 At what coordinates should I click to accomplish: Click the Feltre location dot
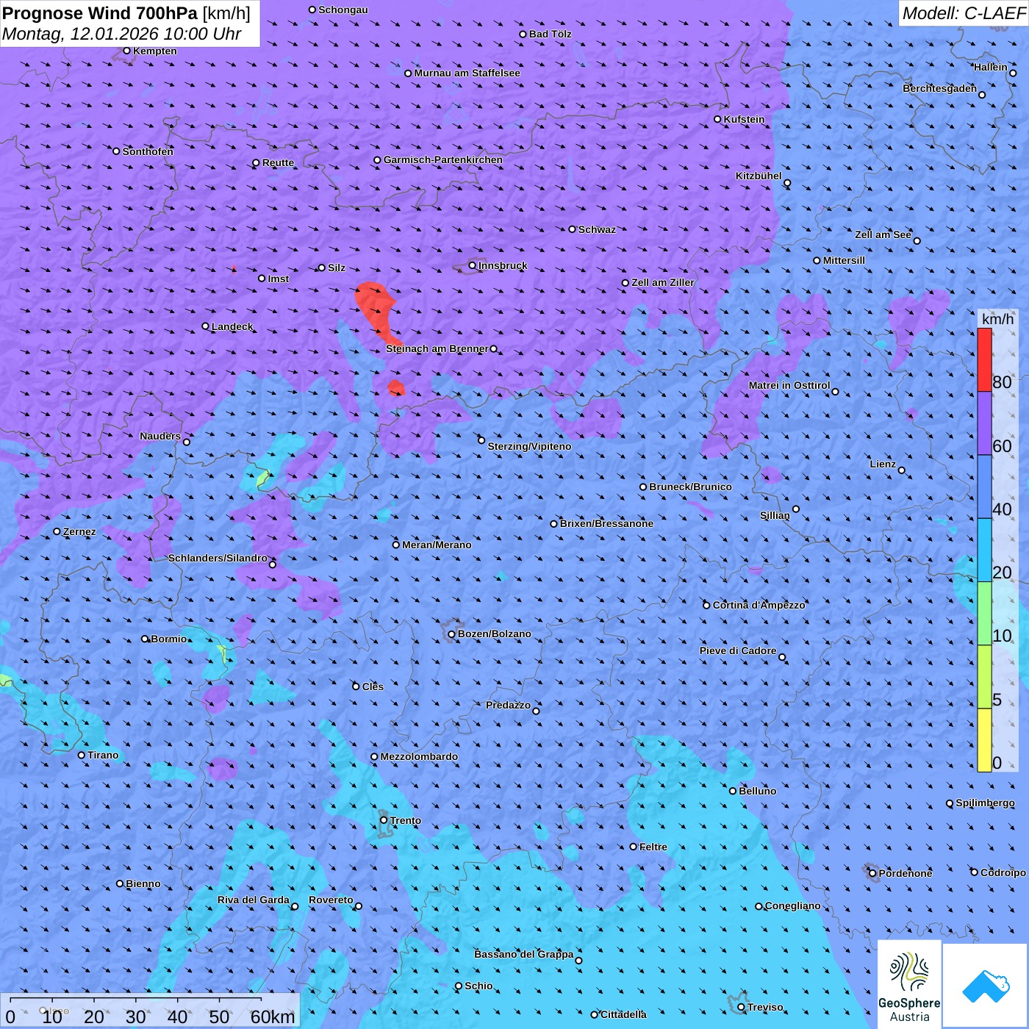(634, 847)
